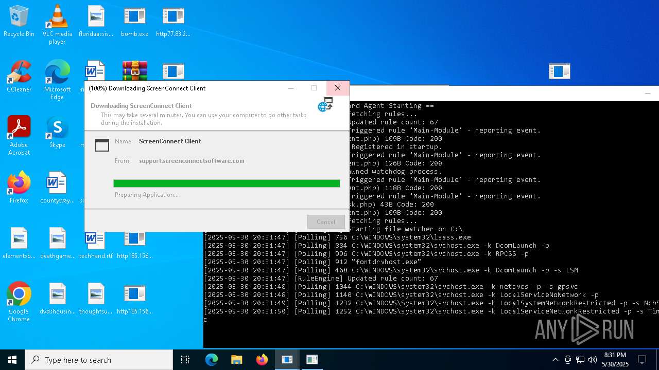Click the green download progress bar
659x370 pixels.
227,183
